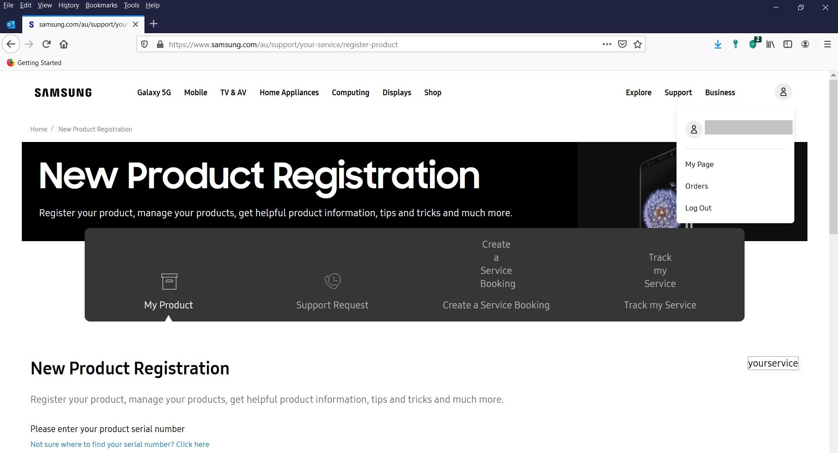Viewport: 838px width, 453px height.
Task: Open Displays navigation item
Action: pos(397,93)
